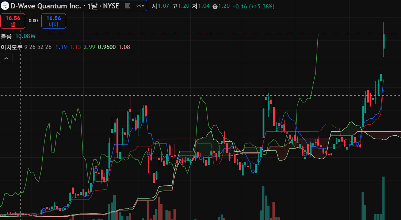Click the 종 1.20 closing price value
Image resolution: width=401 pixels, height=220 pixels.
coord(221,6)
